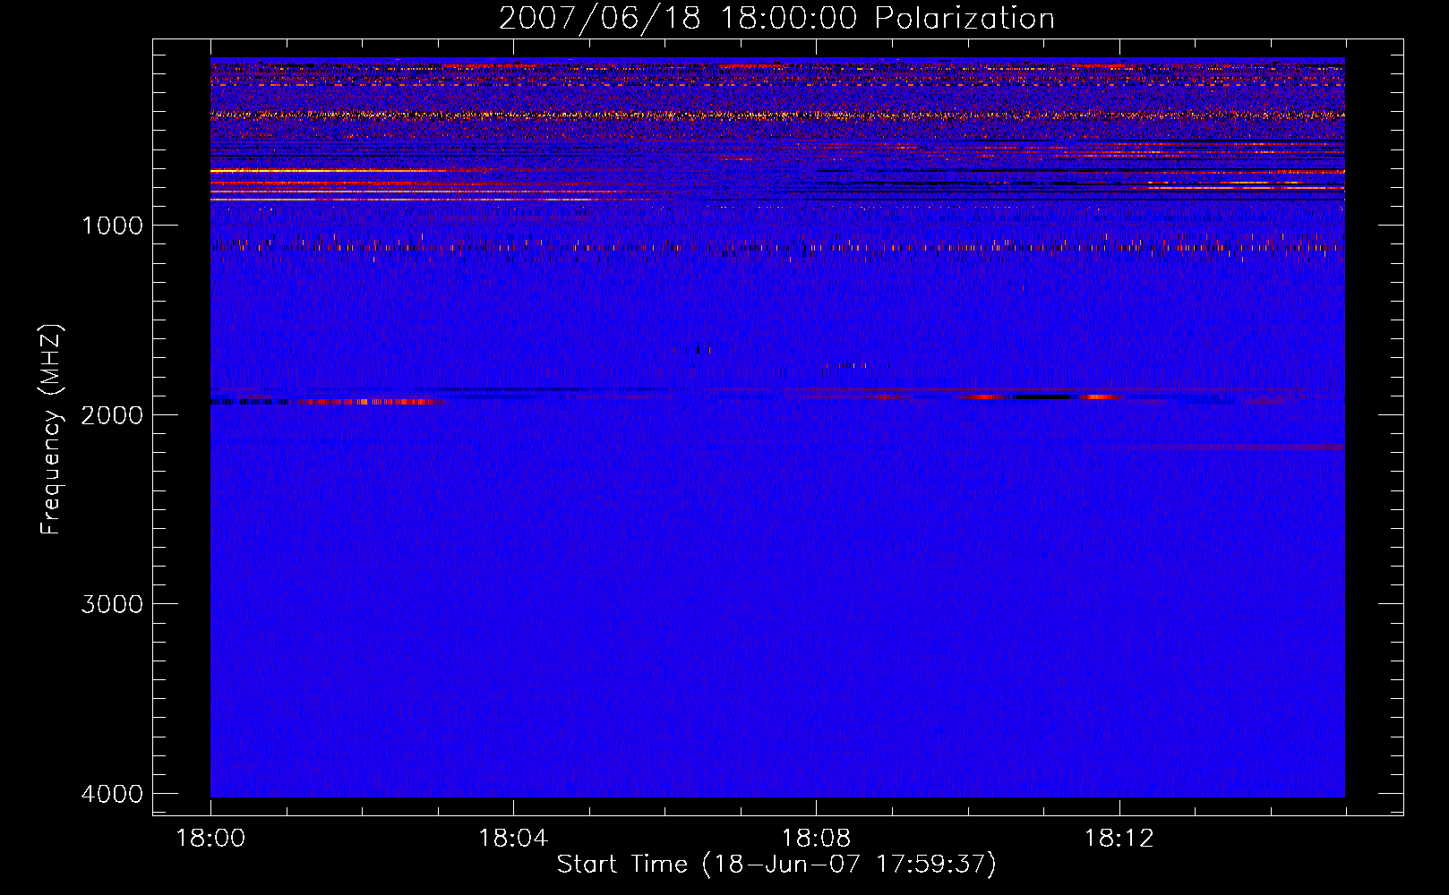1449x895 pixels.
Task: Click the "18:04" time tick label
Action: (x=513, y=839)
